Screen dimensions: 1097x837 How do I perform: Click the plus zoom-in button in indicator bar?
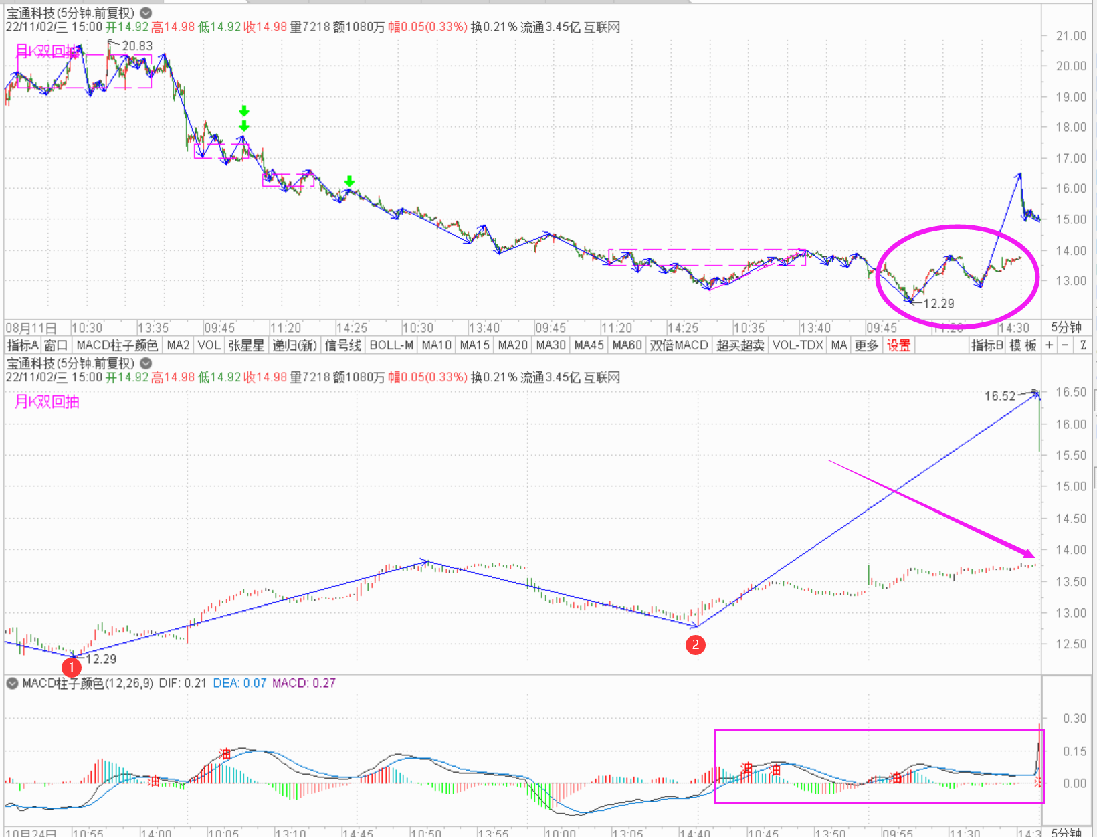point(1049,345)
